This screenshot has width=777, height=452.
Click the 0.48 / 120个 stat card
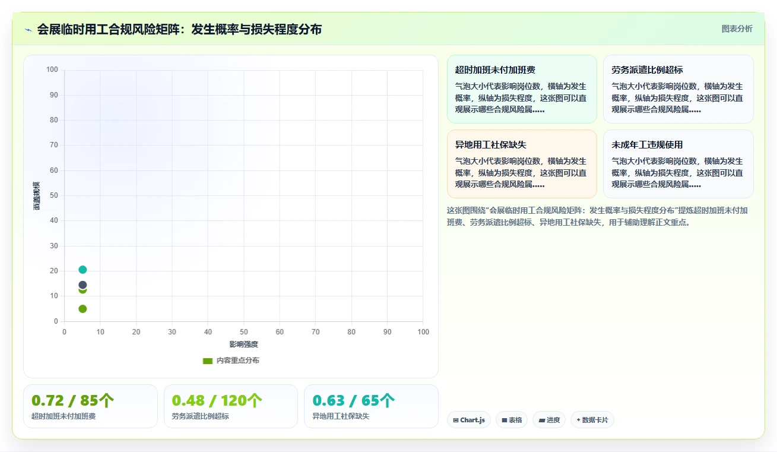[231, 406]
